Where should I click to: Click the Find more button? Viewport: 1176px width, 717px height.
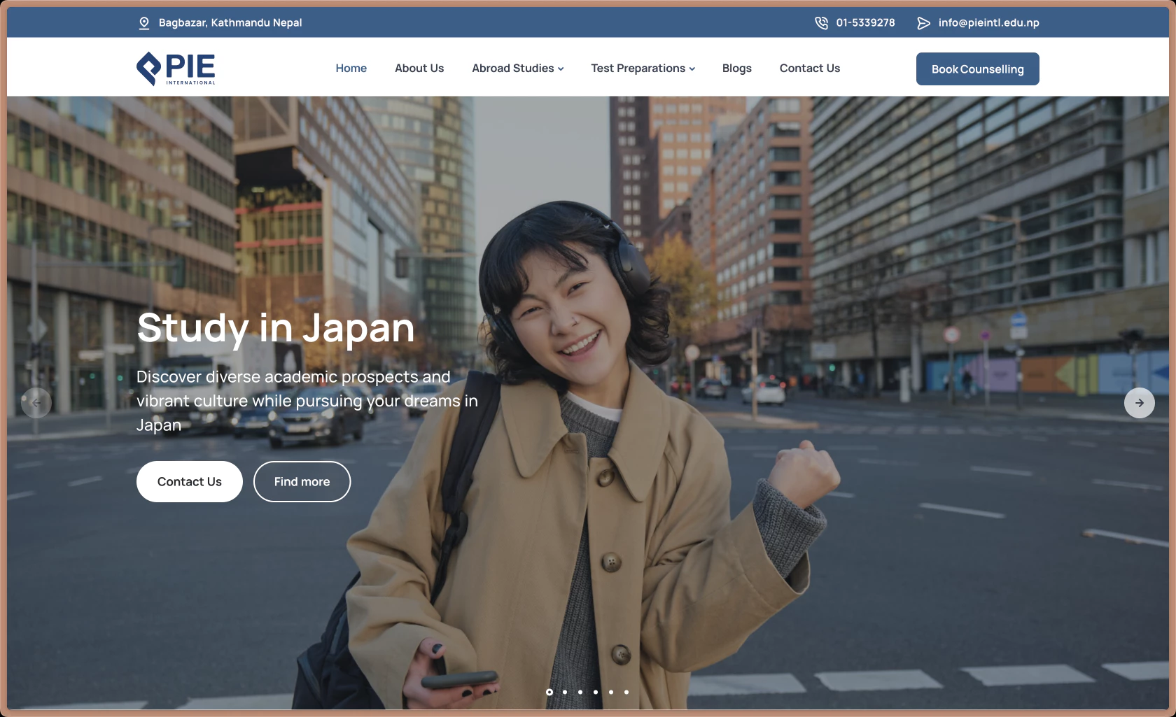[302, 481]
